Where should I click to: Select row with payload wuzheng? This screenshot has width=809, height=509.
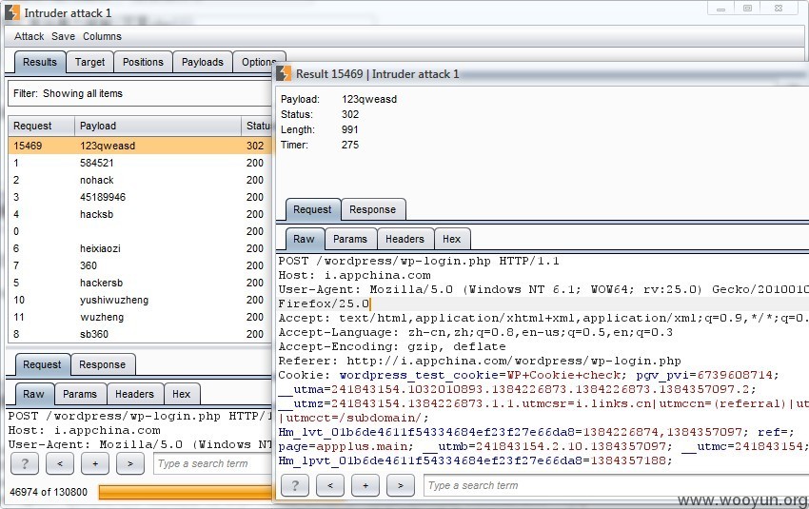[x=140, y=317]
